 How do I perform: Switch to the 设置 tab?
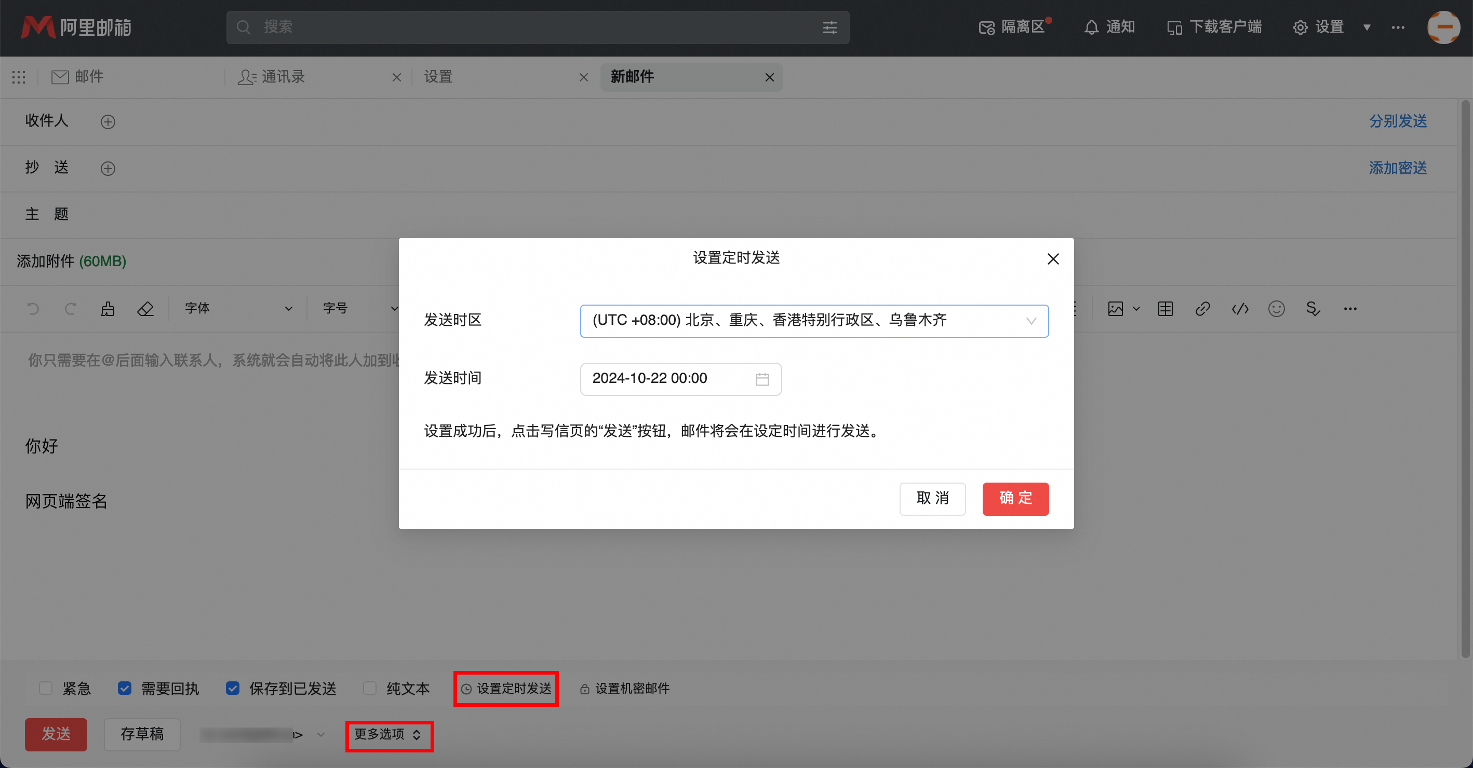click(437, 77)
